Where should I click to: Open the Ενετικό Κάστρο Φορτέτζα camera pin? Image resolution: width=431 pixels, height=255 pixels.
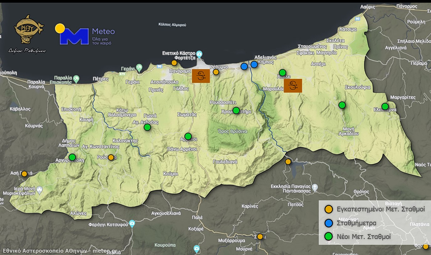point(199,54)
